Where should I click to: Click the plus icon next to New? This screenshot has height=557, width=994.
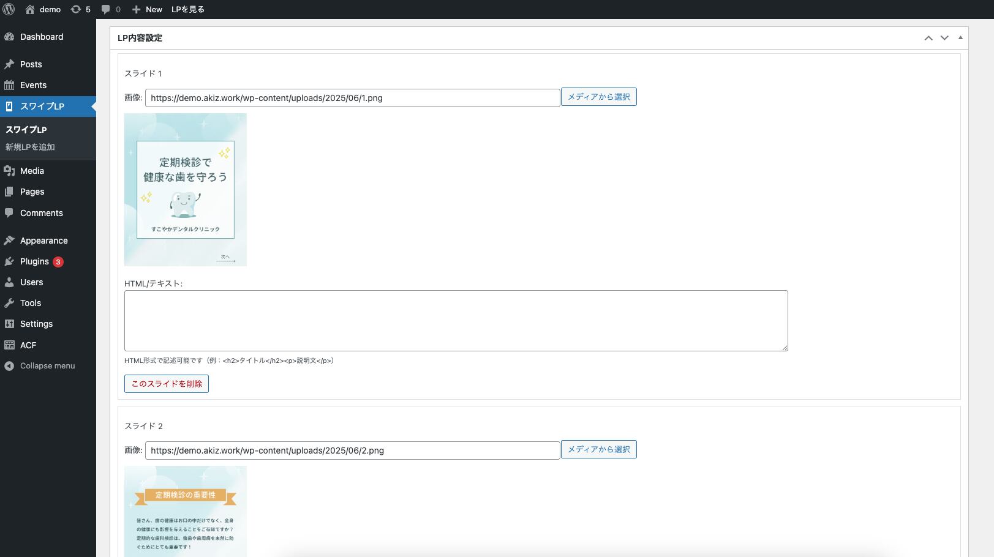click(x=136, y=9)
